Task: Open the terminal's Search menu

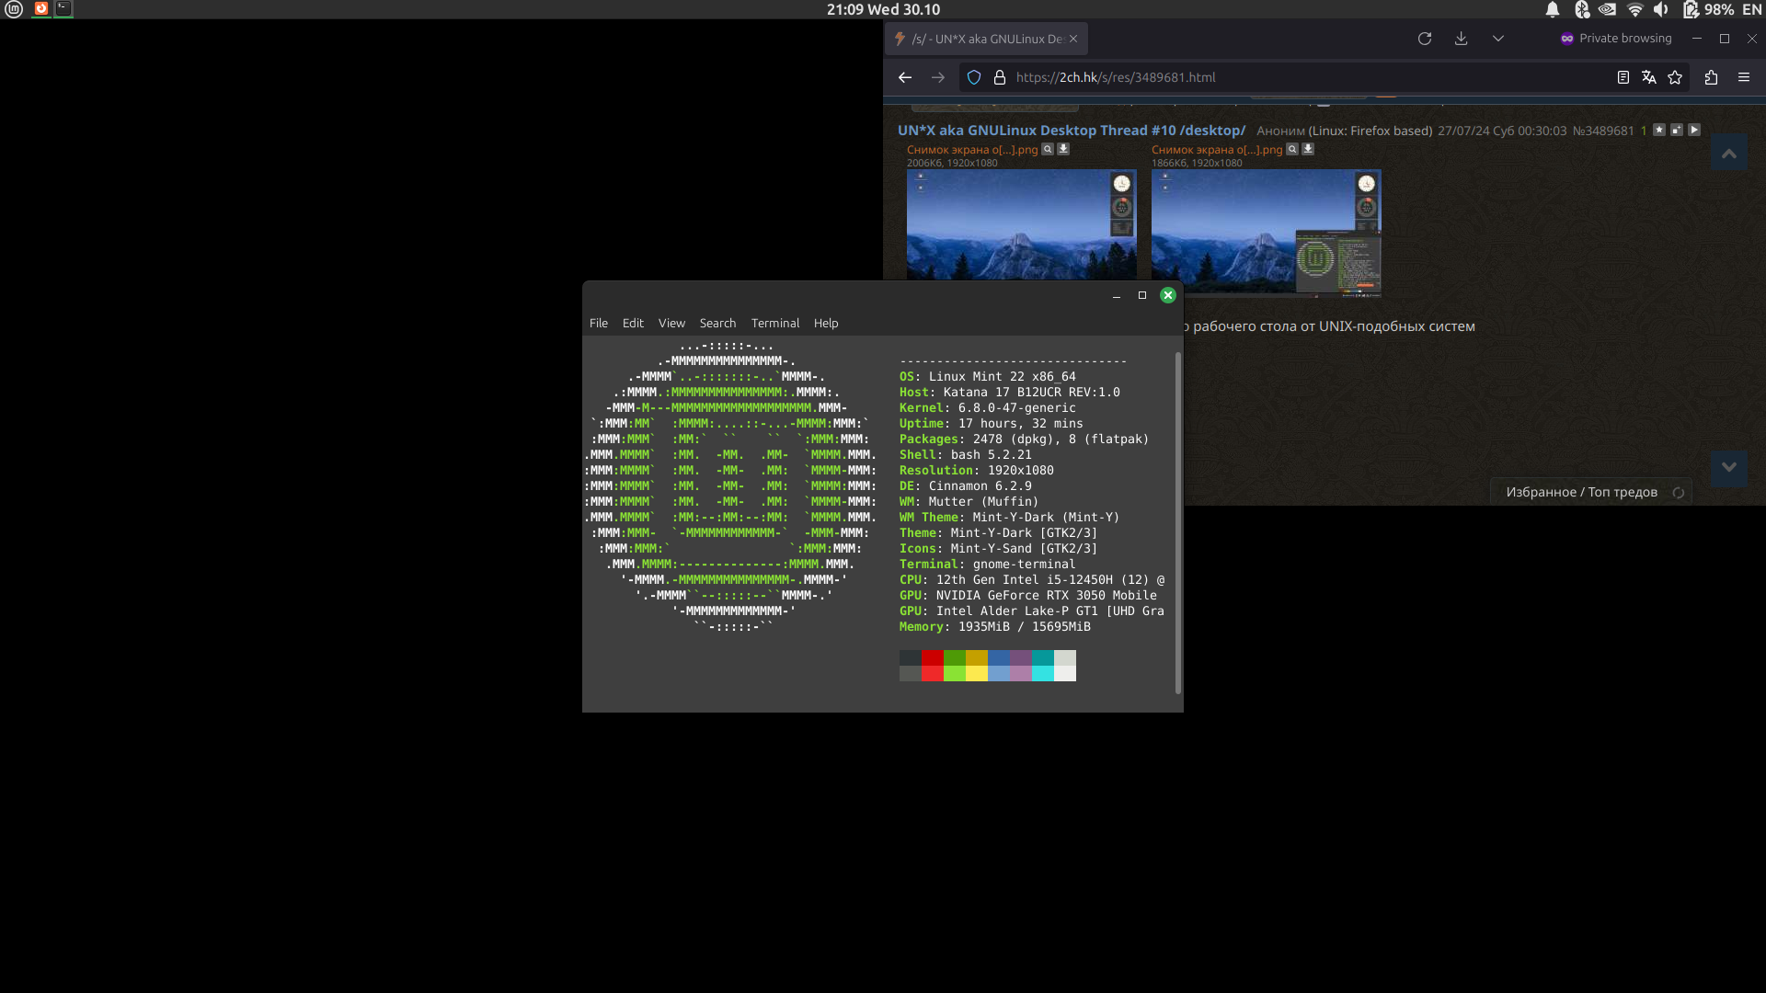Action: pyautogui.click(x=717, y=323)
